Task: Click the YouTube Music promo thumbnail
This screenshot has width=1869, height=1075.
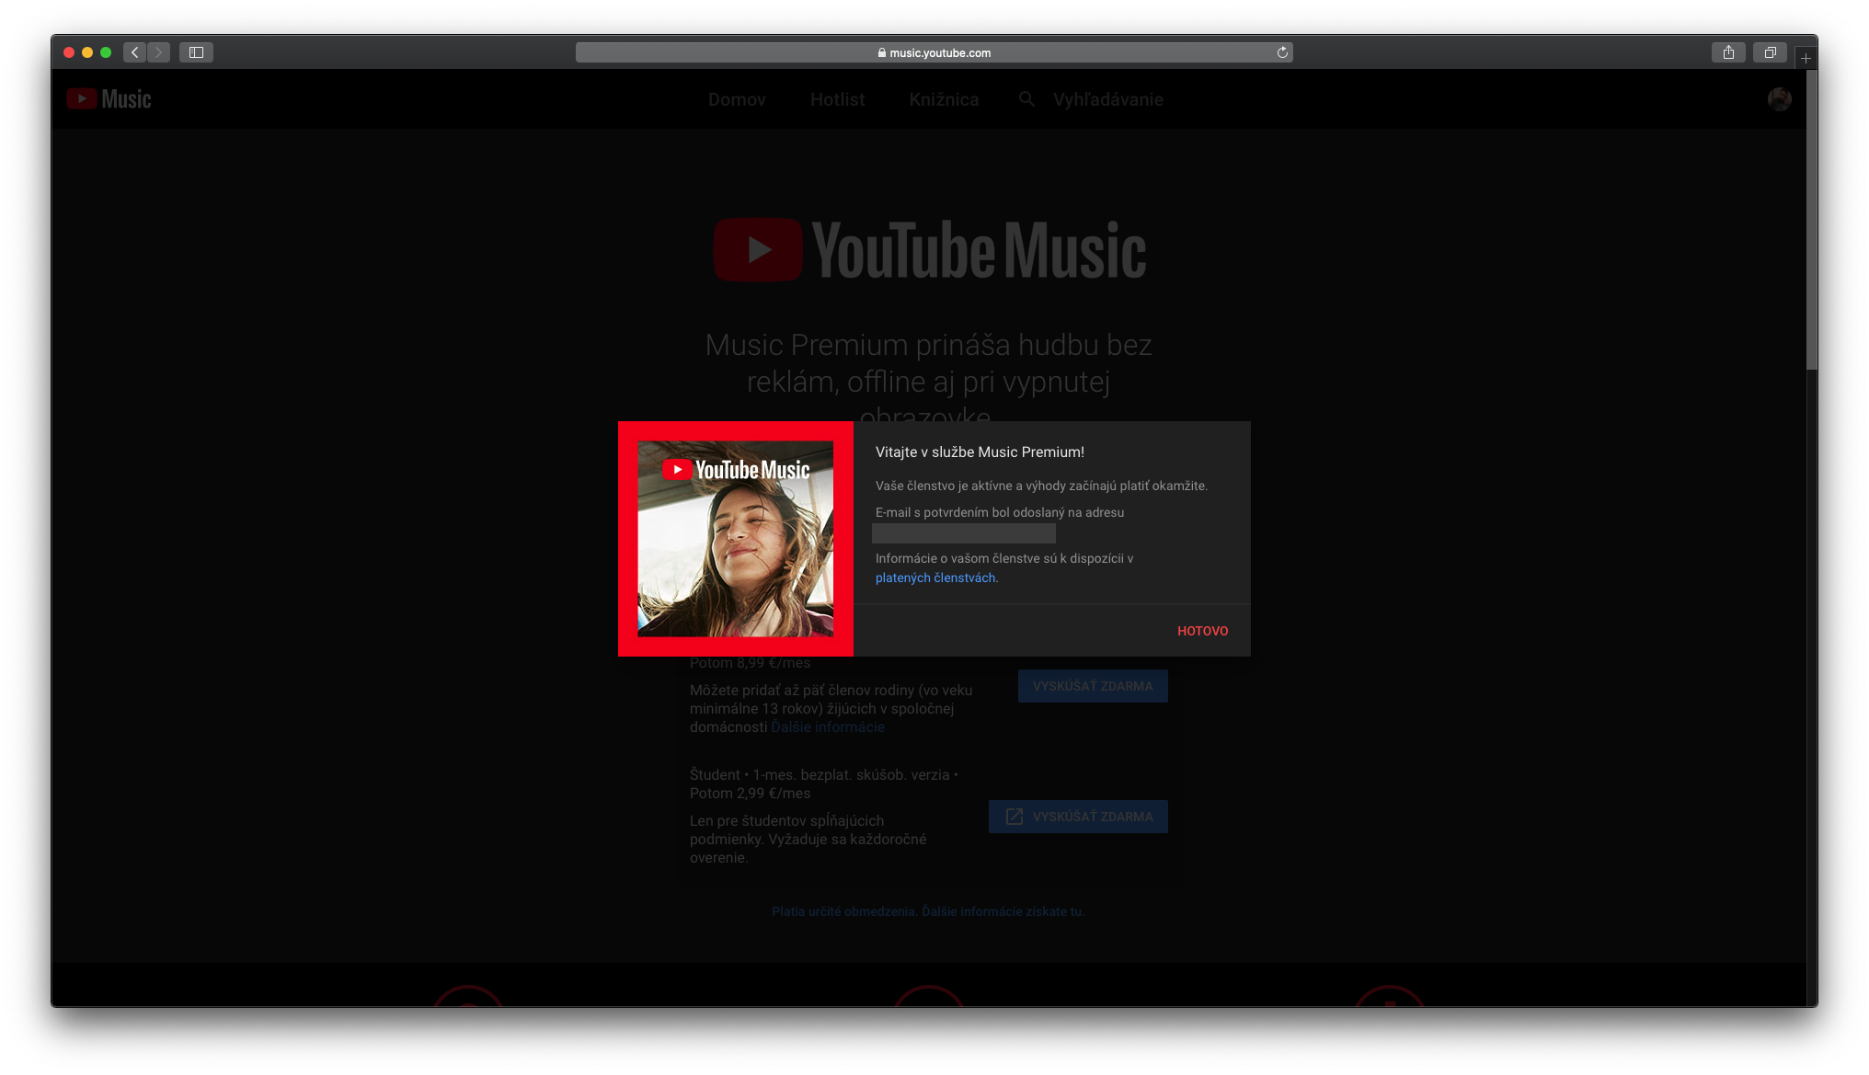Action: click(736, 539)
